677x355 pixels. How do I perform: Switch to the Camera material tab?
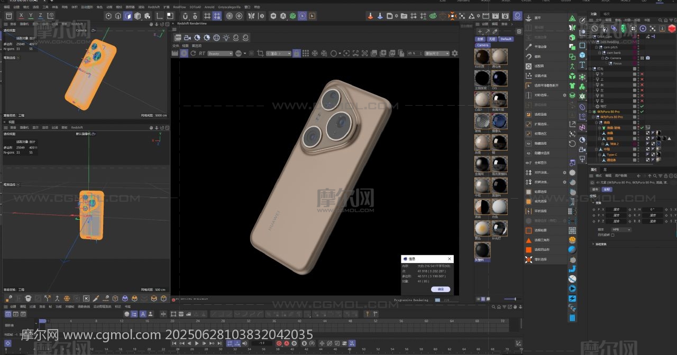tap(483, 45)
